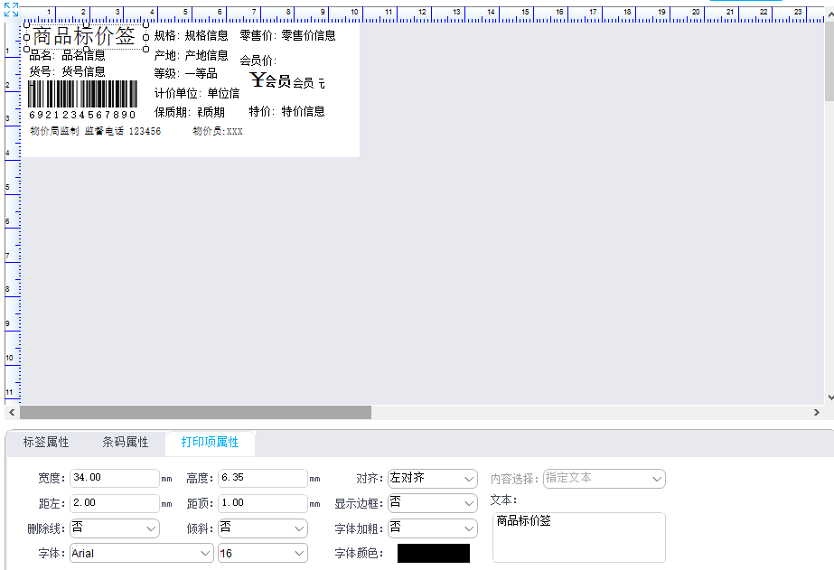Open the 显示边框 dropdown
The width and height of the screenshot is (834, 570).
point(432,503)
